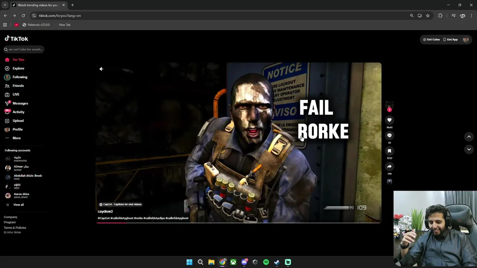
Task: Reload the page
Action: pyautogui.click(x=23, y=16)
